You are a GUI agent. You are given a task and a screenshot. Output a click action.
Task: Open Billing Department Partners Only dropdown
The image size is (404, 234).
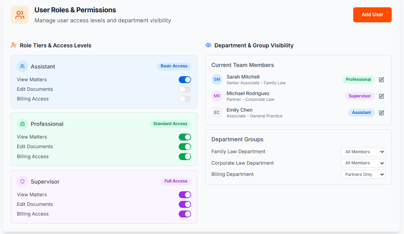363,174
